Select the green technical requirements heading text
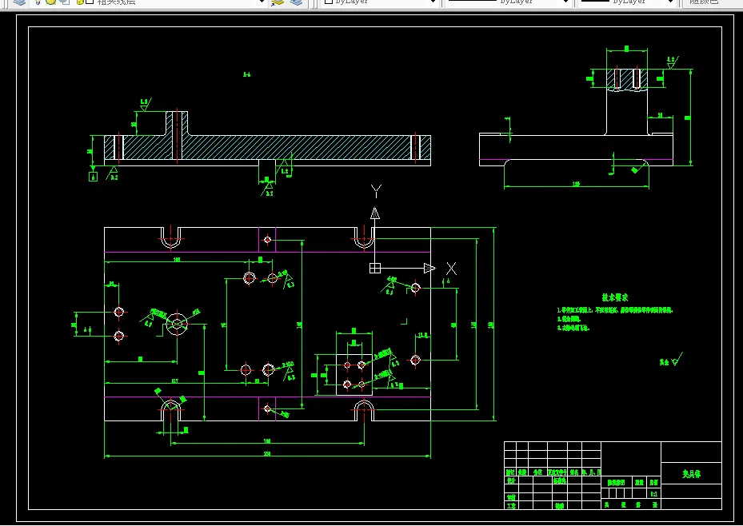The width and height of the screenshot is (743, 526). click(615, 297)
